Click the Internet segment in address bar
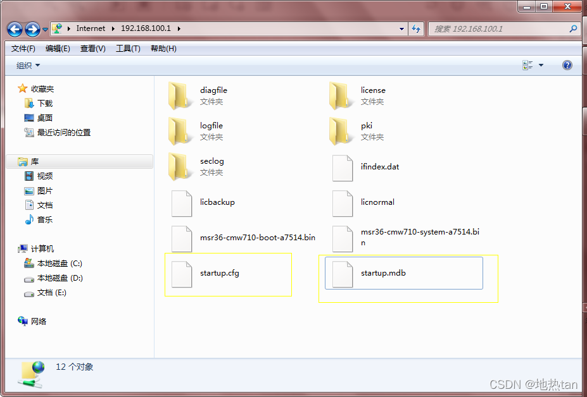This screenshot has height=397, width=587. 91,28
